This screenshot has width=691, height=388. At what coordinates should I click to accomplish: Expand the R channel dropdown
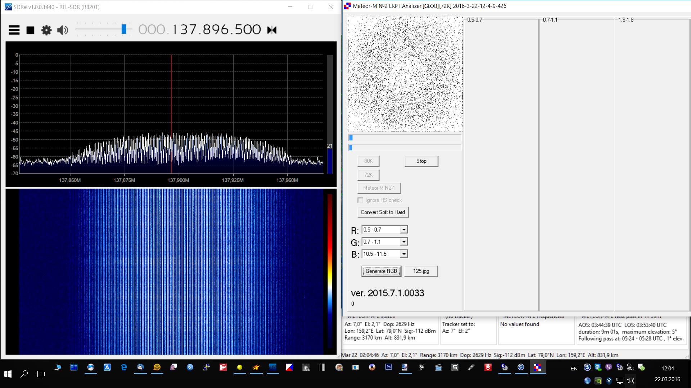404,230
